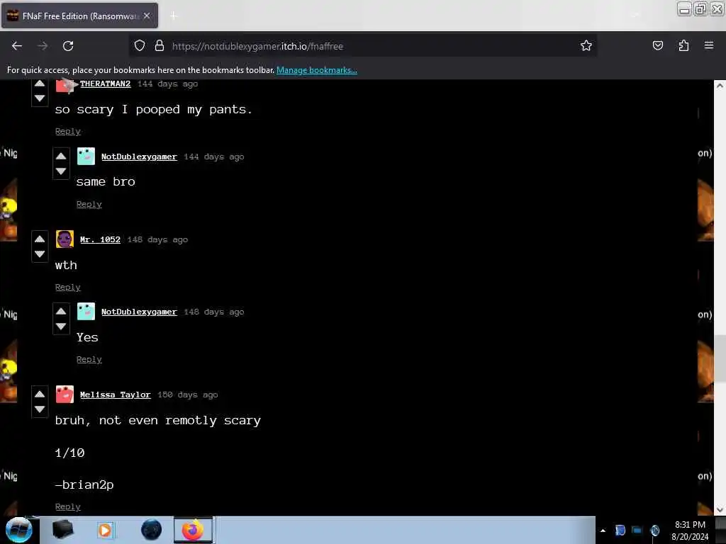The height and width of the screenshot is (544, 726).
Task: Open the Extensions puzzle icon
Action: [x=683, y=45]
